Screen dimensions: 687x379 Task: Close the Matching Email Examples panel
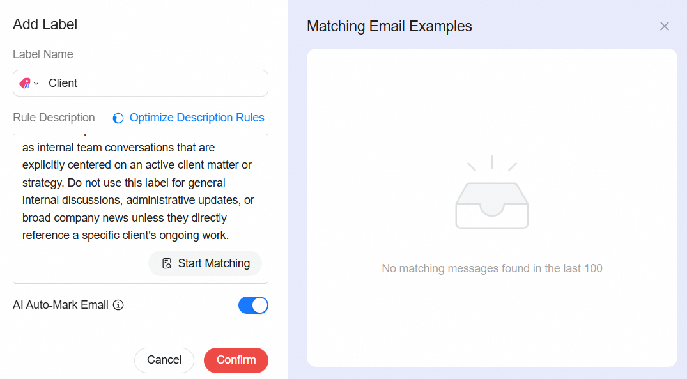pos(664,26)
